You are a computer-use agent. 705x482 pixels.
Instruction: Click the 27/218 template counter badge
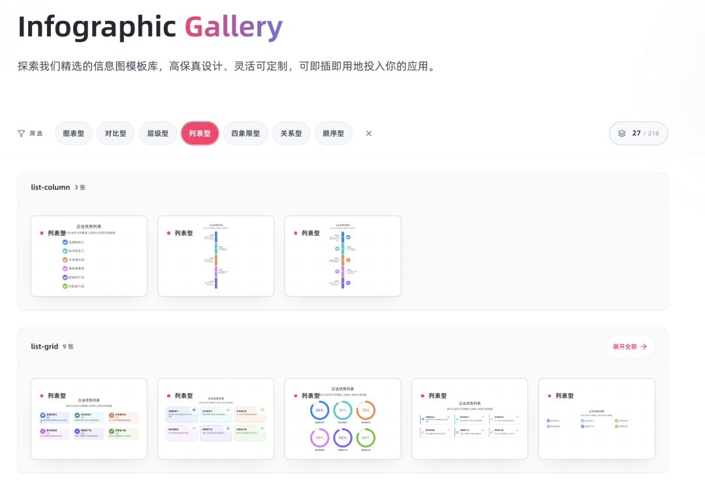coord(638,133)
